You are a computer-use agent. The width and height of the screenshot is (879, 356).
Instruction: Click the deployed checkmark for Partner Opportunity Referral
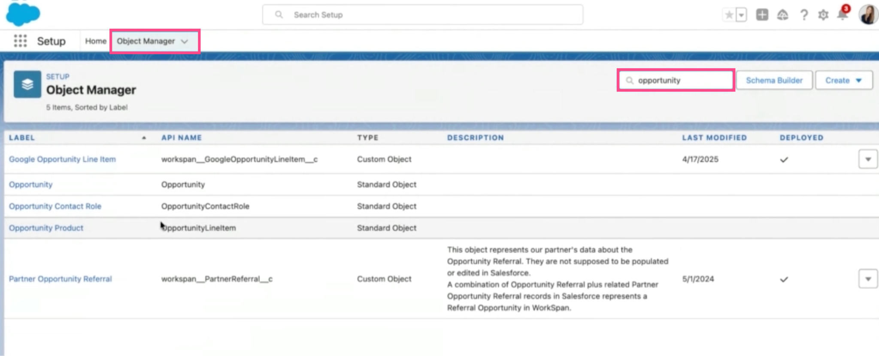[784, 279]
